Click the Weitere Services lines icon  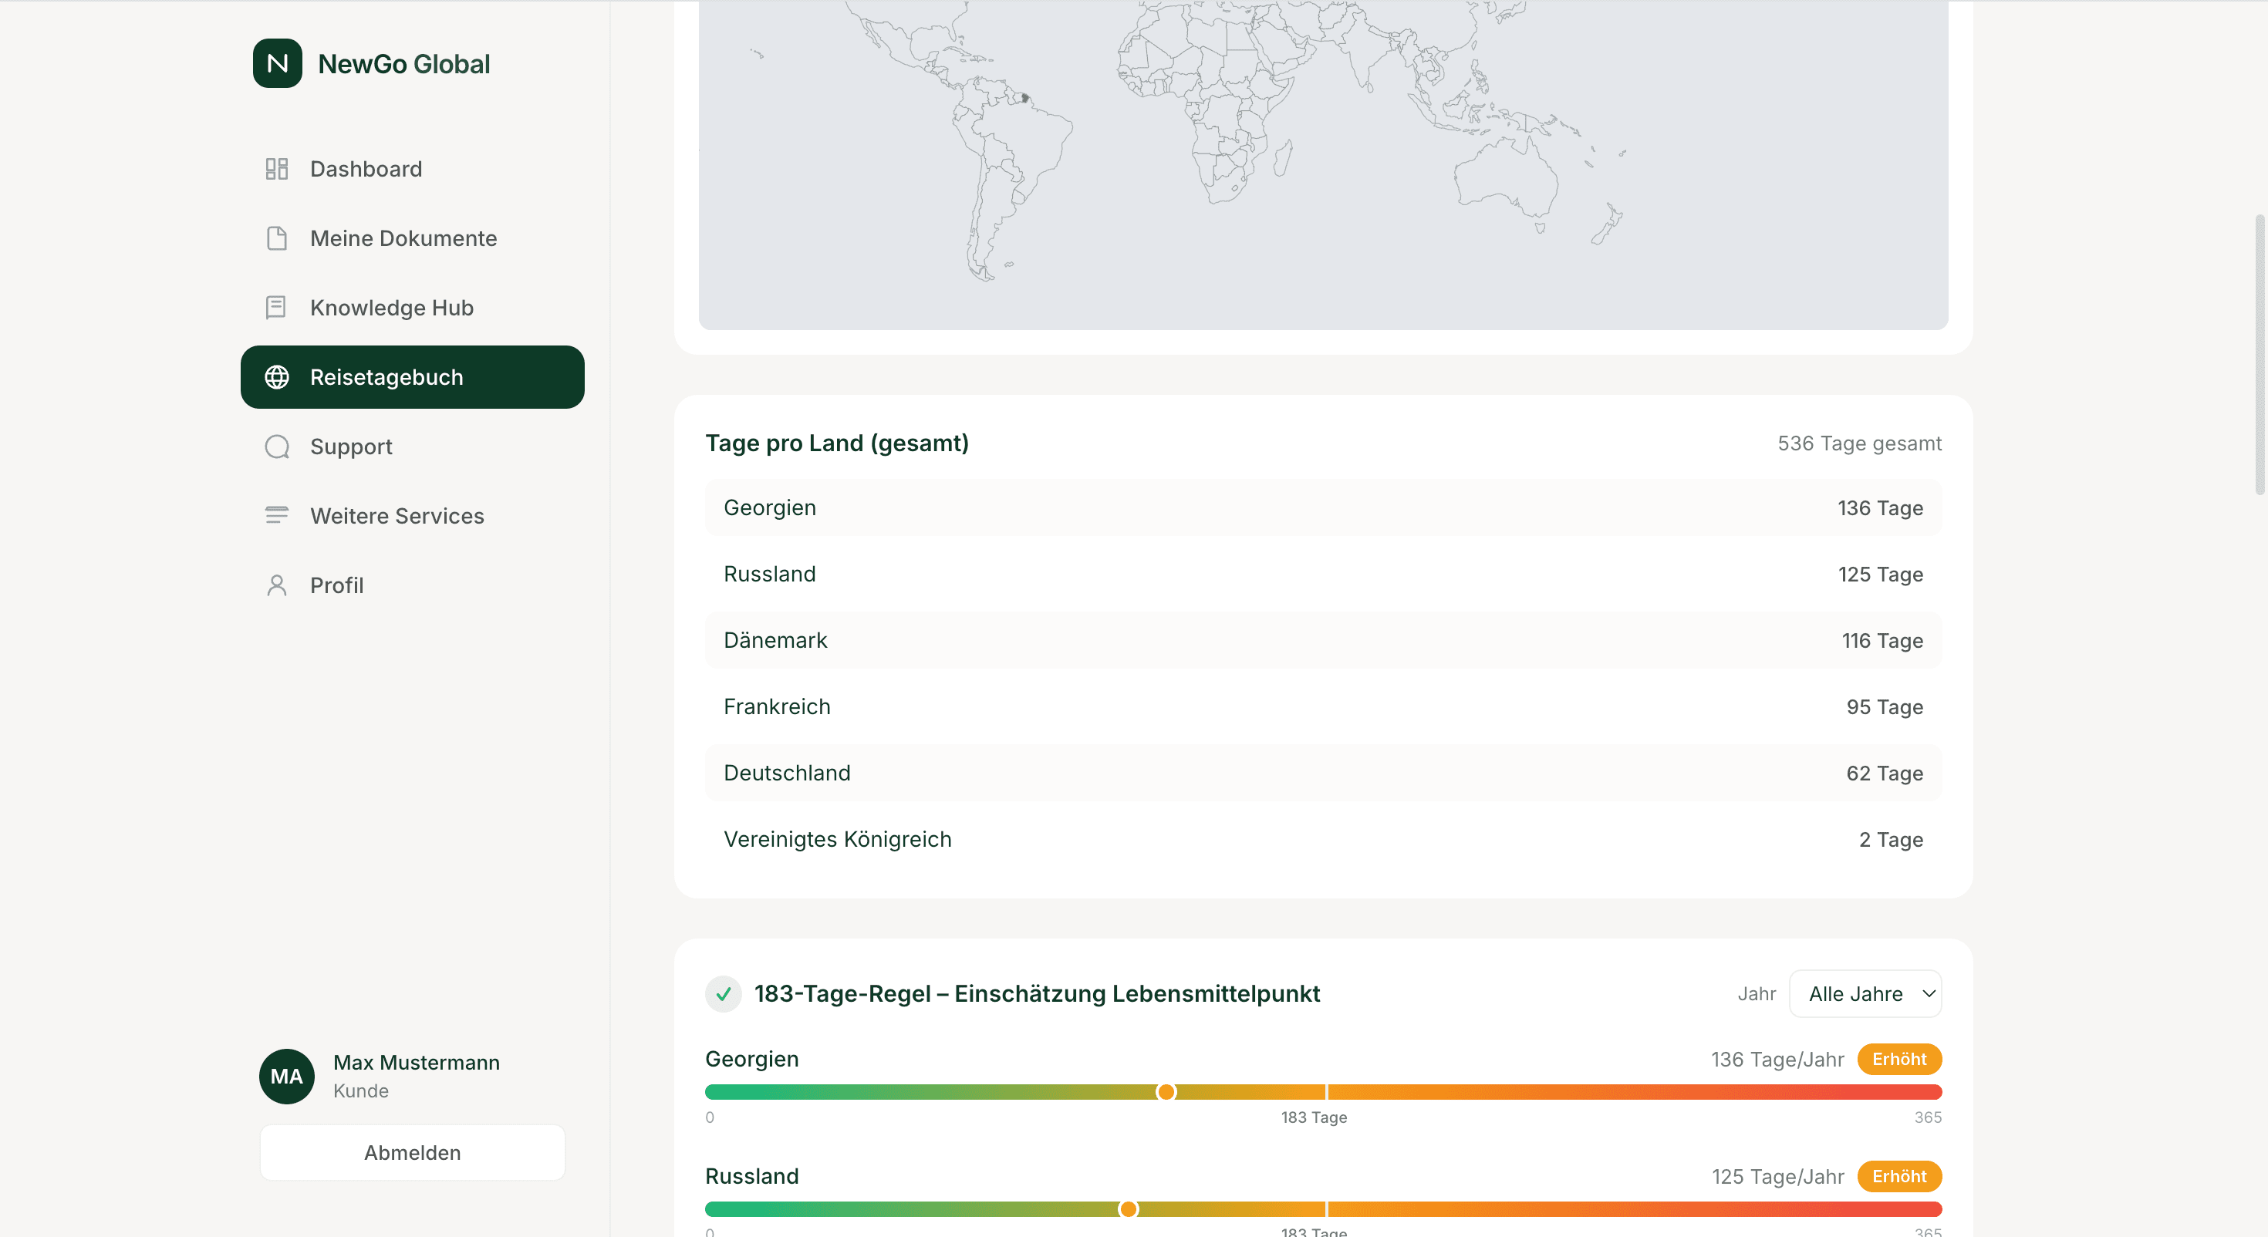click(x=276, y=516)
